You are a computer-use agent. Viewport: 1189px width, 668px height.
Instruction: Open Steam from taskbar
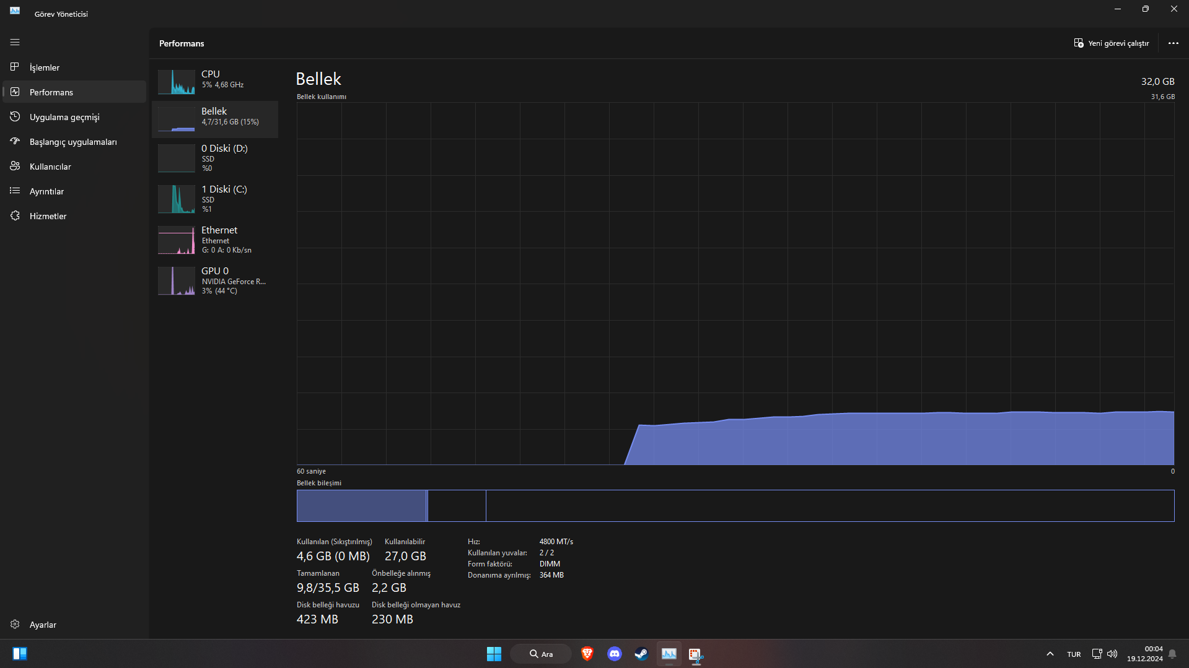pyautogui.click(x=641, y=654)
